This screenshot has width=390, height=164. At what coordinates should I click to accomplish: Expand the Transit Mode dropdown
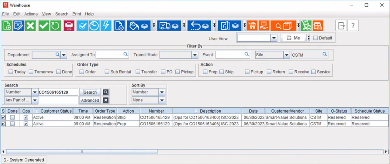195,55
